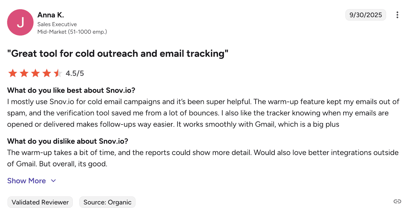Click the 4.5/5 rating score

coord(75,73)
